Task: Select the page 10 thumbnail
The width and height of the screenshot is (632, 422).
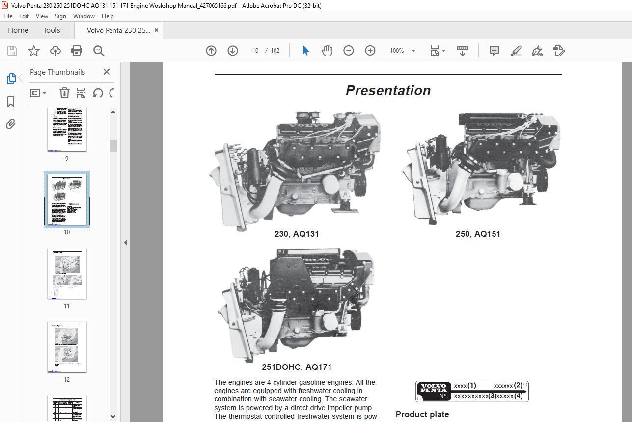Action: pos(67,199)
